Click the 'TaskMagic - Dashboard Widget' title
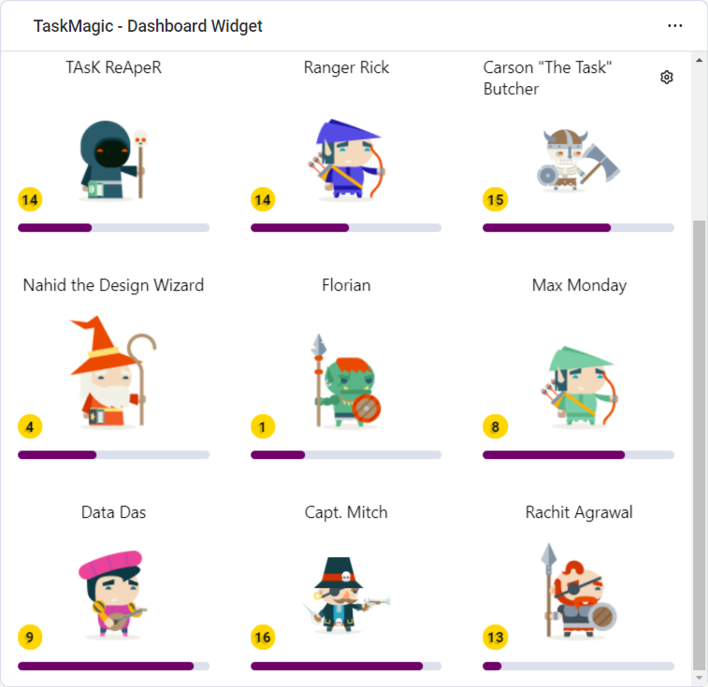Viewport: 708px width, 687px height. (148, 26)
